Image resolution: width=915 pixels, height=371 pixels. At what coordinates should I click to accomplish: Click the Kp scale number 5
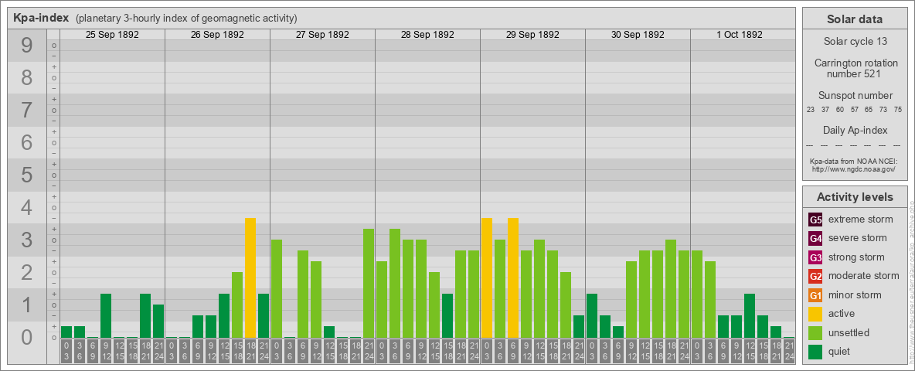pyautogui.click(x=27, y=175)
